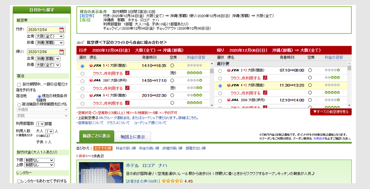Open the 利用部屋数 room count dropdown
Viewport: 370px width, 189px height.
pos(41,124)
